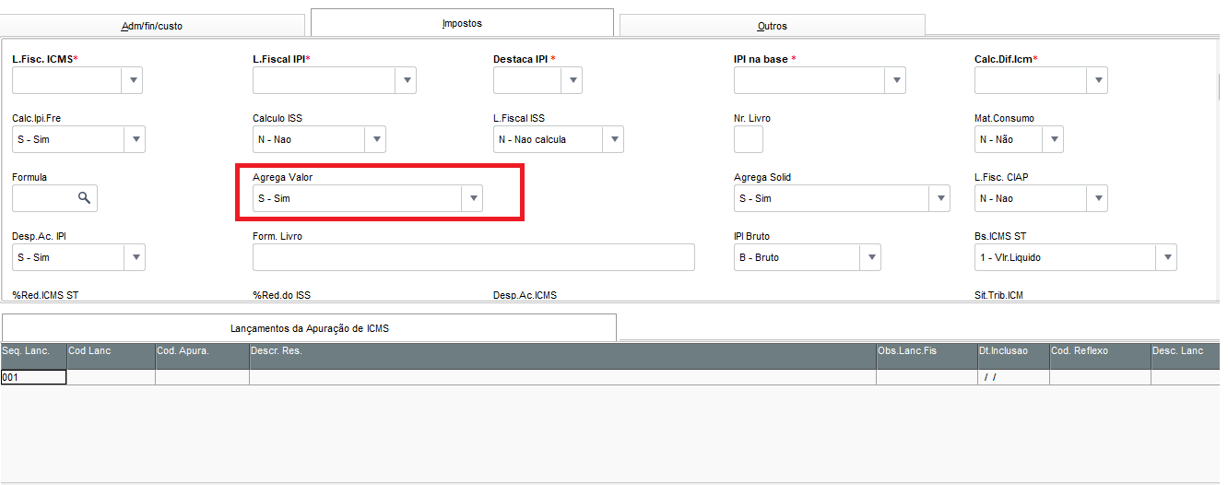Open the L.Fiscal IPI dropdown

coord(407,81)
